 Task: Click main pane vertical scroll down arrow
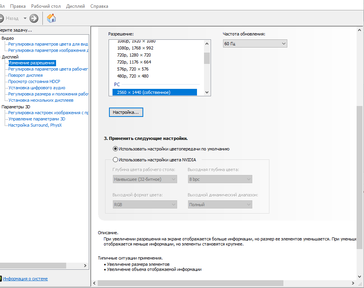359,277
